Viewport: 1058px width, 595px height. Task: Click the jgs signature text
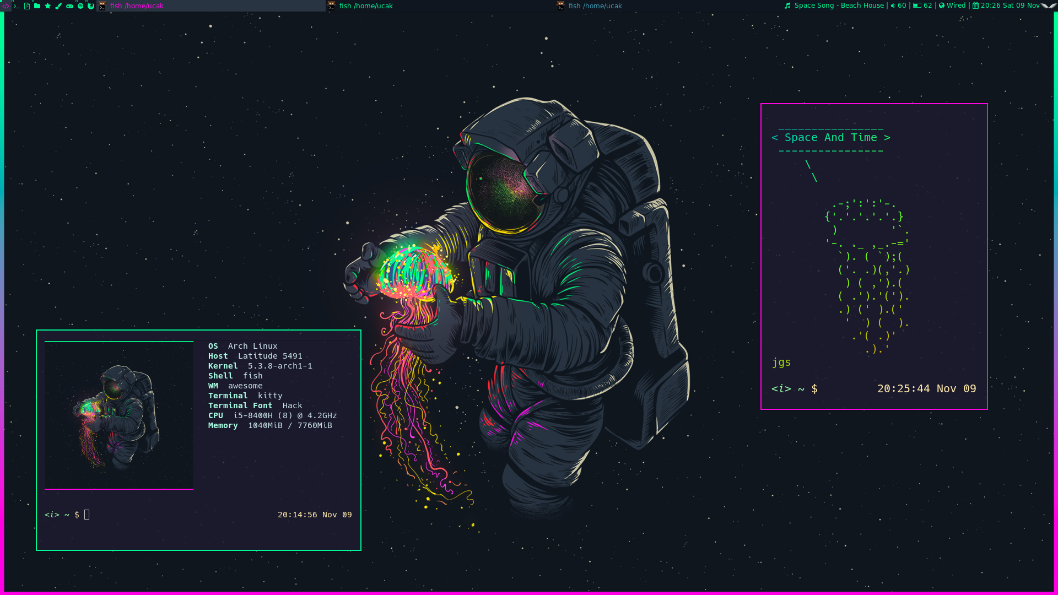[781, 363]
